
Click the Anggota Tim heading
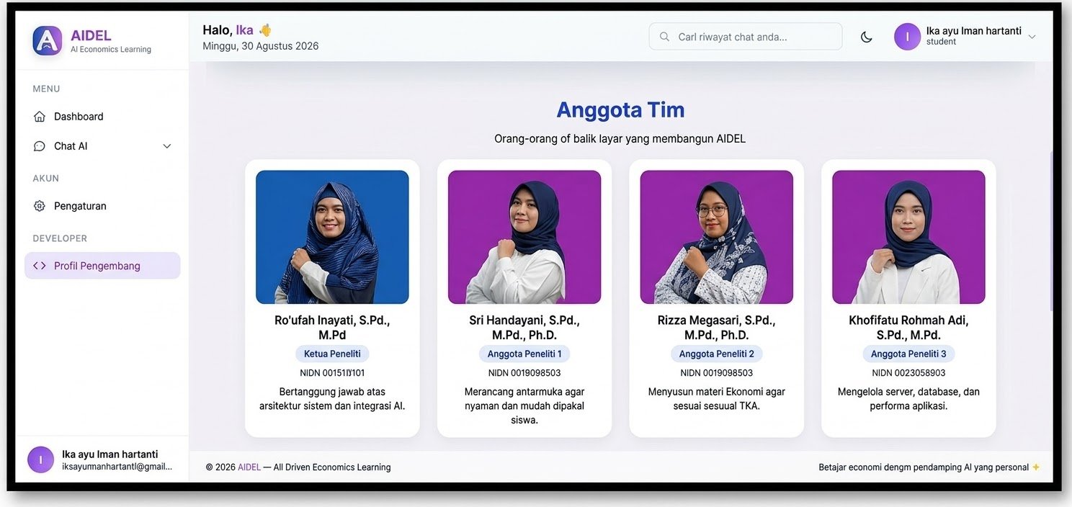pos(620,109)
